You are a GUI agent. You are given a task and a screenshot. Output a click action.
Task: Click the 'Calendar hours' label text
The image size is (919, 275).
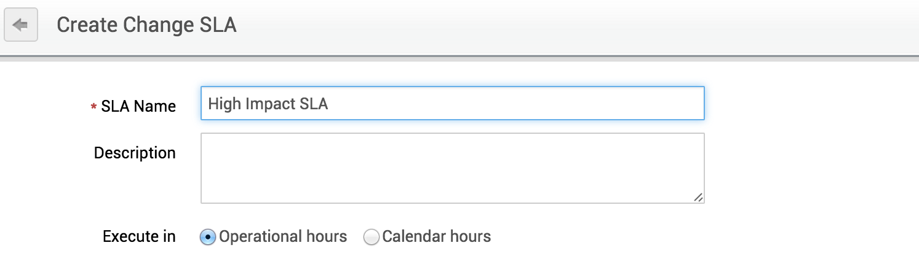tap(437, 236)
